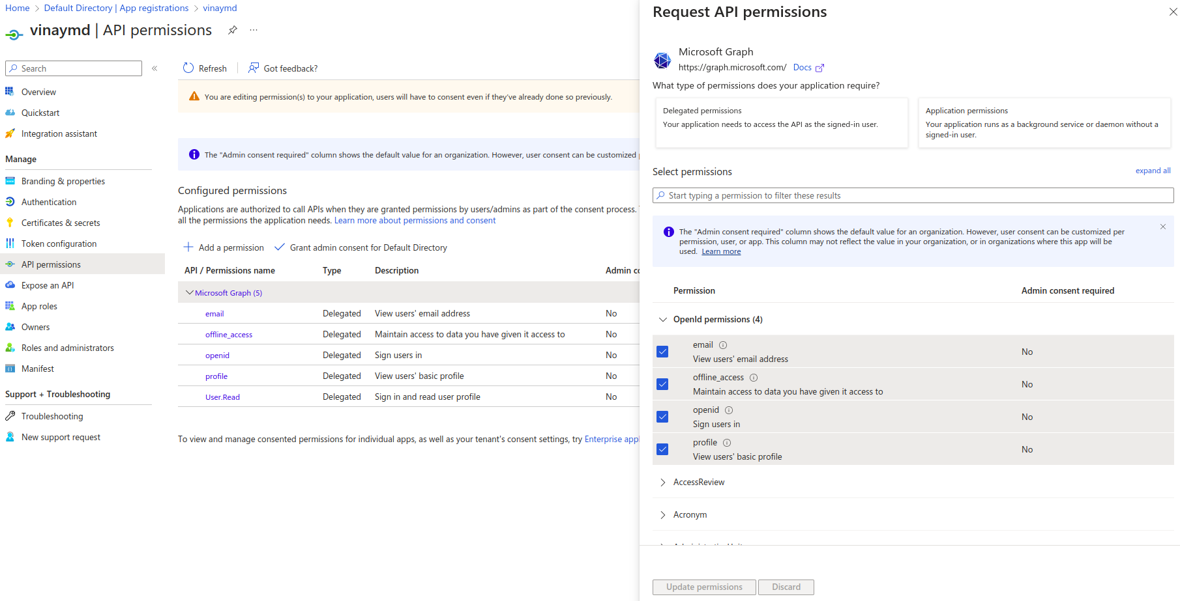The height and width of the screenshot is (601, 1180).
Task: Expand the Acronym permissions group
Action: (x=663, y=514)
